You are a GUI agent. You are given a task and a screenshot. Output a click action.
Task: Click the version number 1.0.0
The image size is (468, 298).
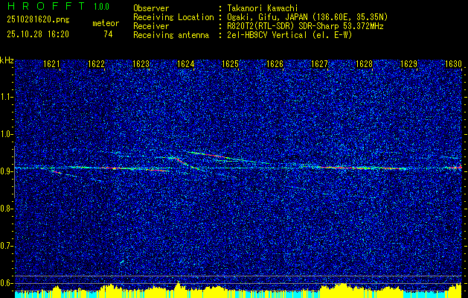coord(101,7)
